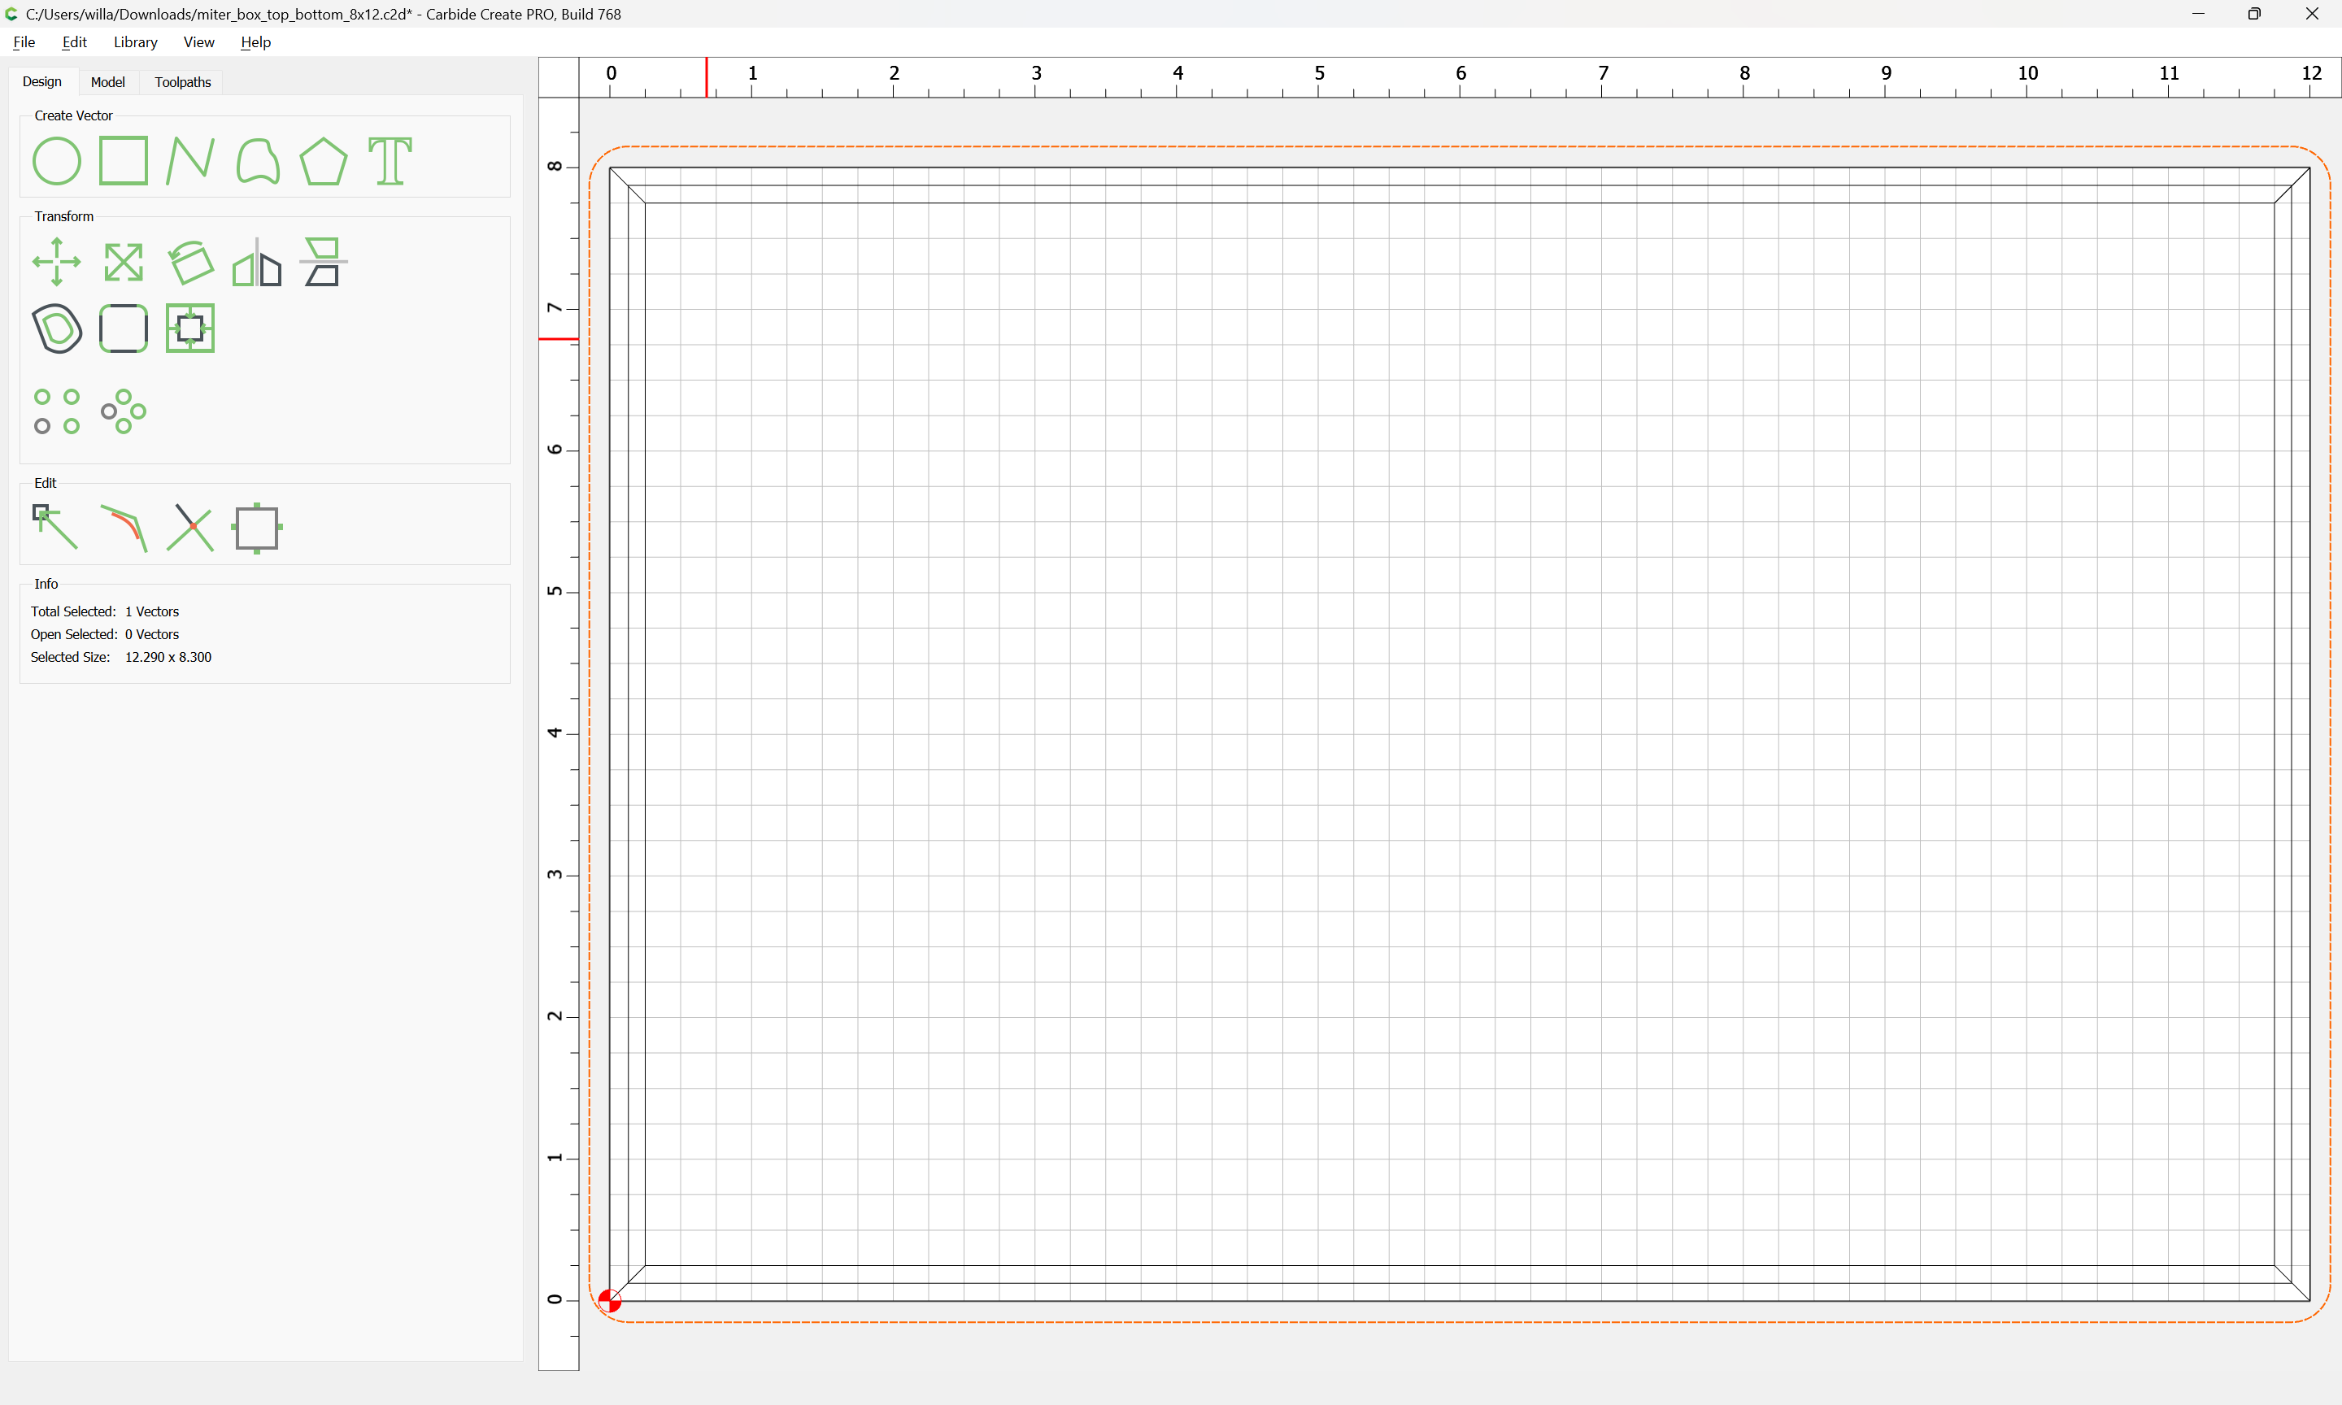Screen dimensions: 2342x1405
Task: Open the rectangle edit handles tool
Action: 258,528
